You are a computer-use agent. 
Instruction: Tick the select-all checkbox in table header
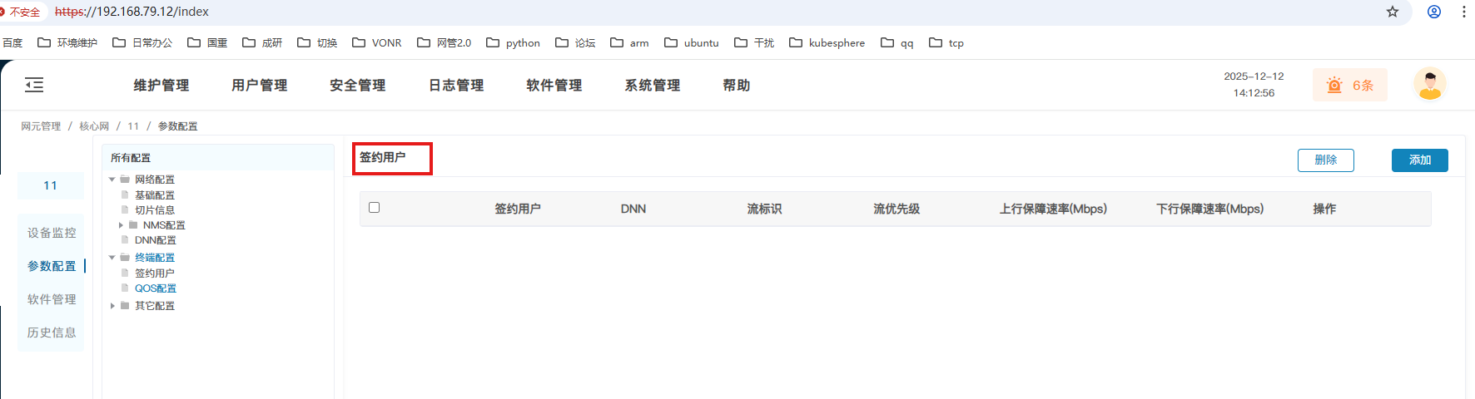pyautogui.click(x=375, y=208)
